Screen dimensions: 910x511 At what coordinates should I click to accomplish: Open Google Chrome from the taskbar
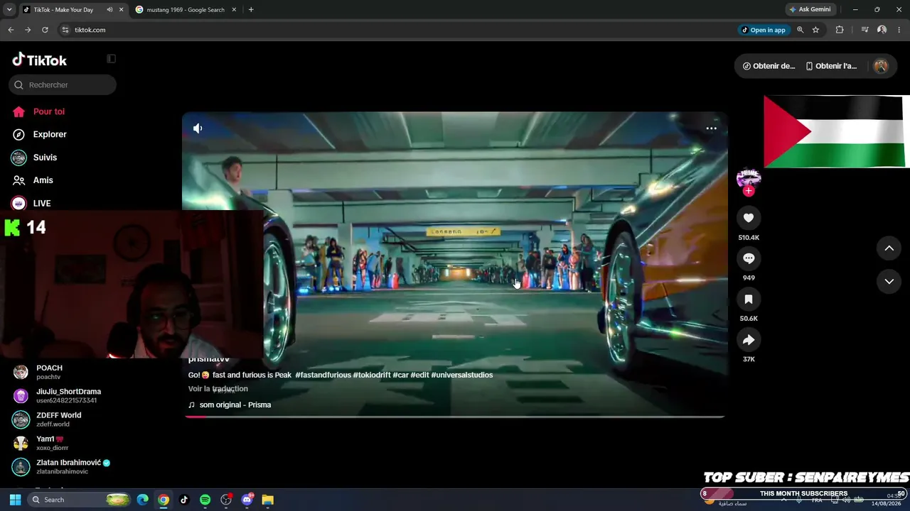tap(163, 500)
